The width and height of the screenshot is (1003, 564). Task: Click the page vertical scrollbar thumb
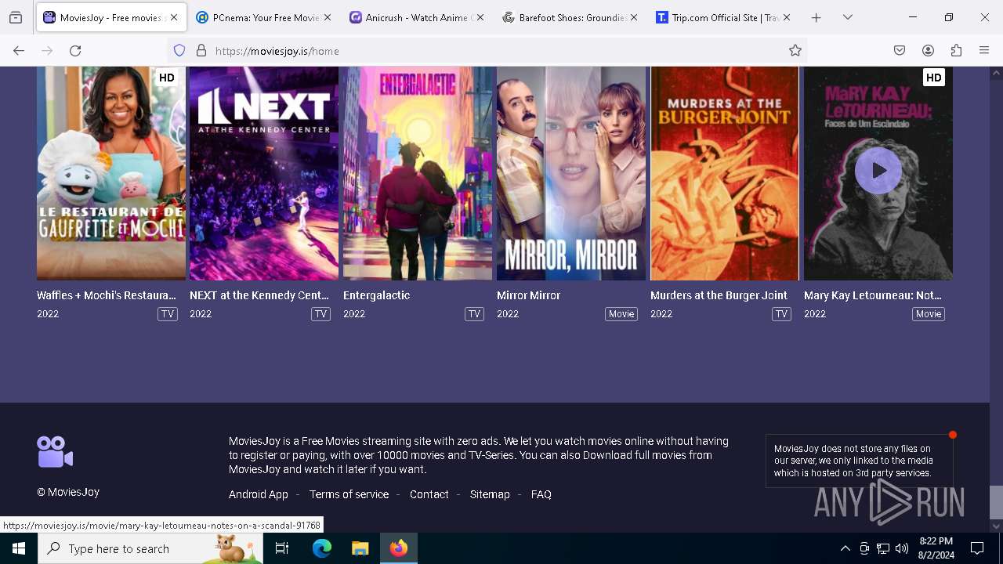pyautogui.click(x=996, y=502)
